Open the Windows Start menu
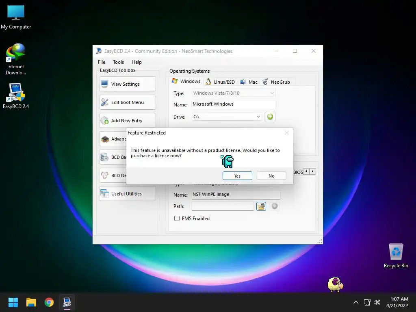This screenshot has width=416, height=312. (13, 302)
